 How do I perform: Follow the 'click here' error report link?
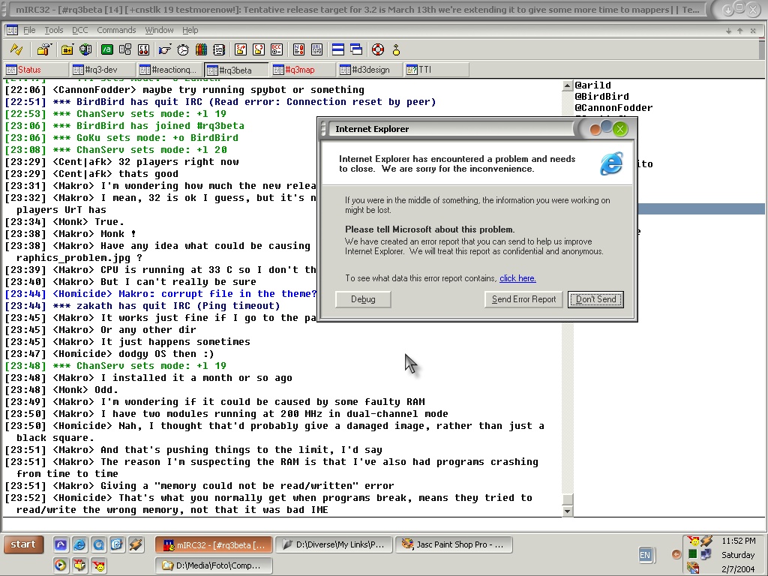click(517, 278)
